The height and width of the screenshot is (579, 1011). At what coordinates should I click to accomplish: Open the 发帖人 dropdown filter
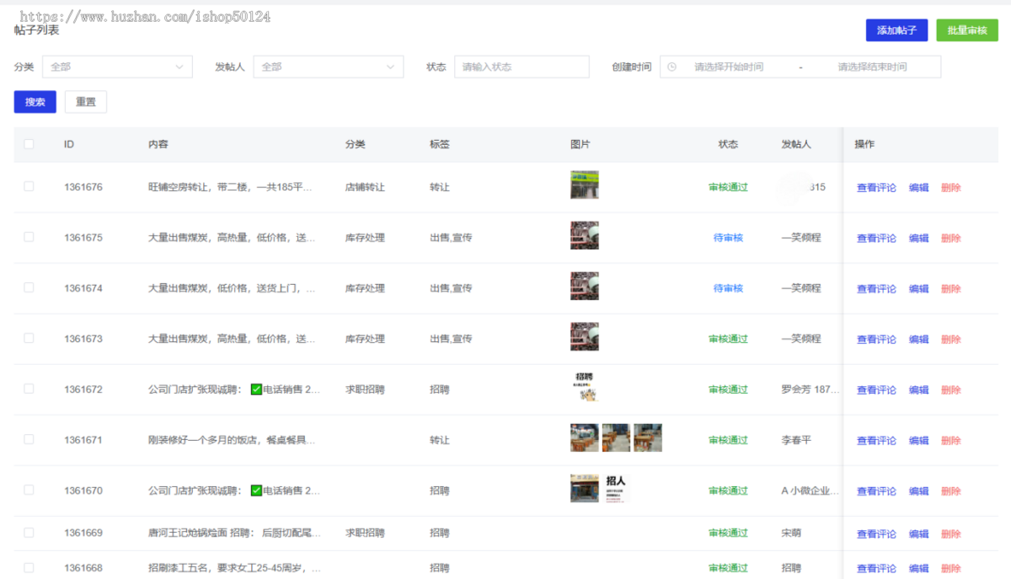click(x=328, y=67)
